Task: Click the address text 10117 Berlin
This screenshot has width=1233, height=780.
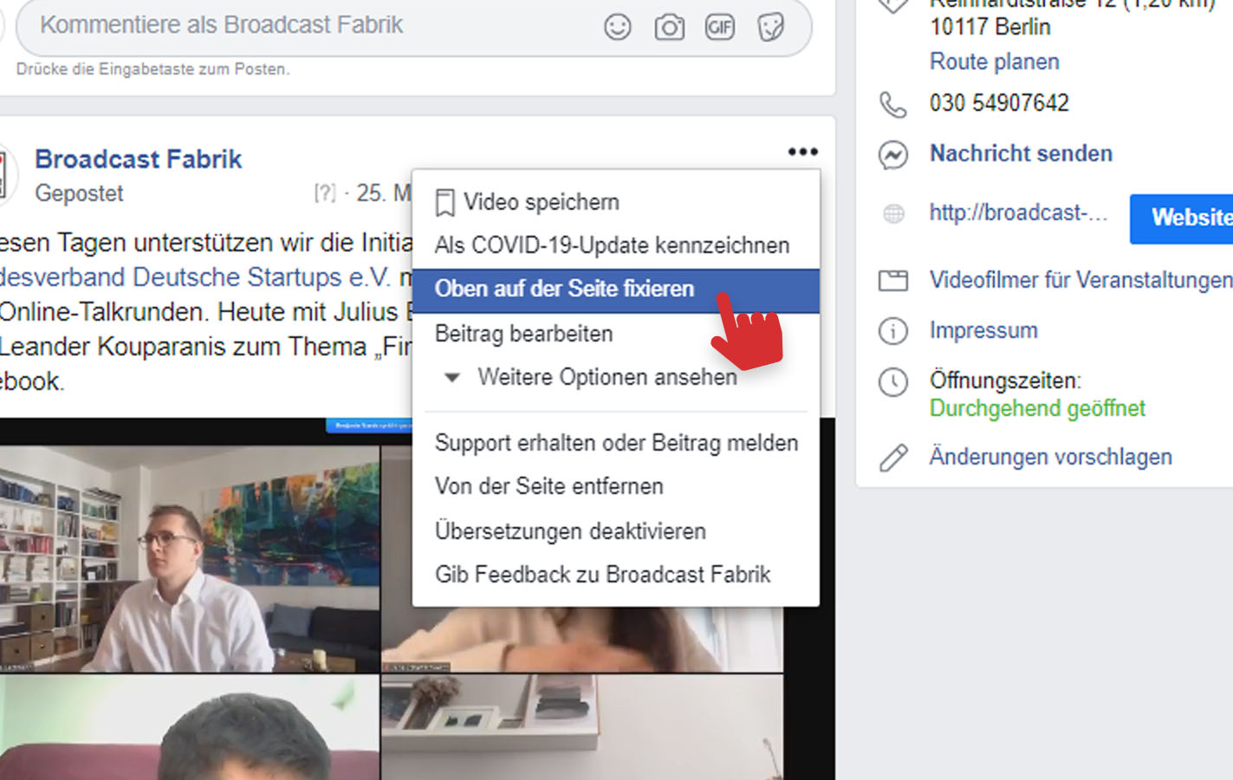Action: 990,27
